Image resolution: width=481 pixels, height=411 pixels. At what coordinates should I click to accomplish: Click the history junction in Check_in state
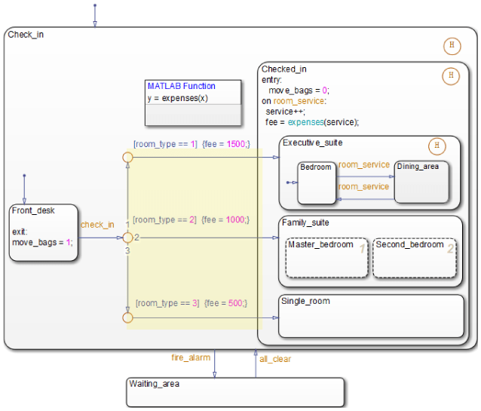pos(452,46)
